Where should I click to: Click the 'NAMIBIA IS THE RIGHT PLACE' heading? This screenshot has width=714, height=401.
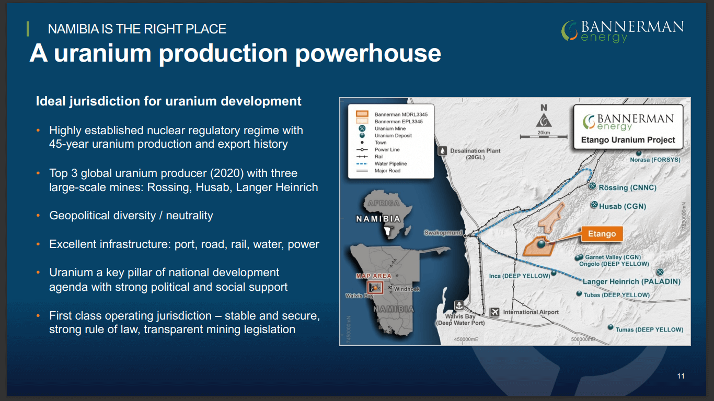pos(137,29)
